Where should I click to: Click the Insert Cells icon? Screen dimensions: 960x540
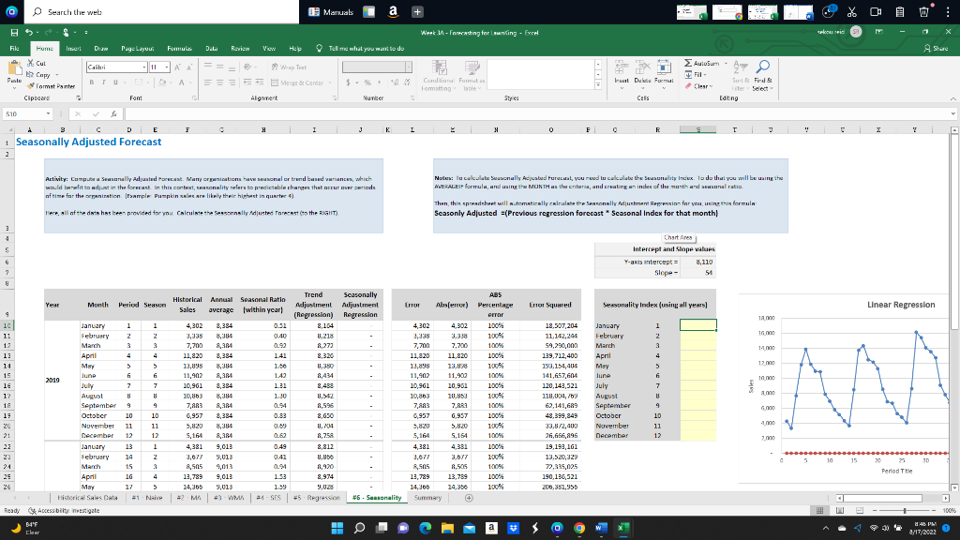point(621,67)
